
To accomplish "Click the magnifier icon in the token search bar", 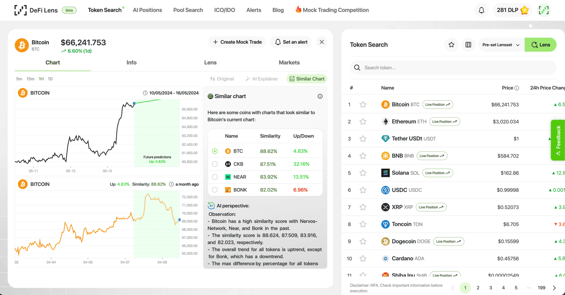I will click(x=357, y=67).
